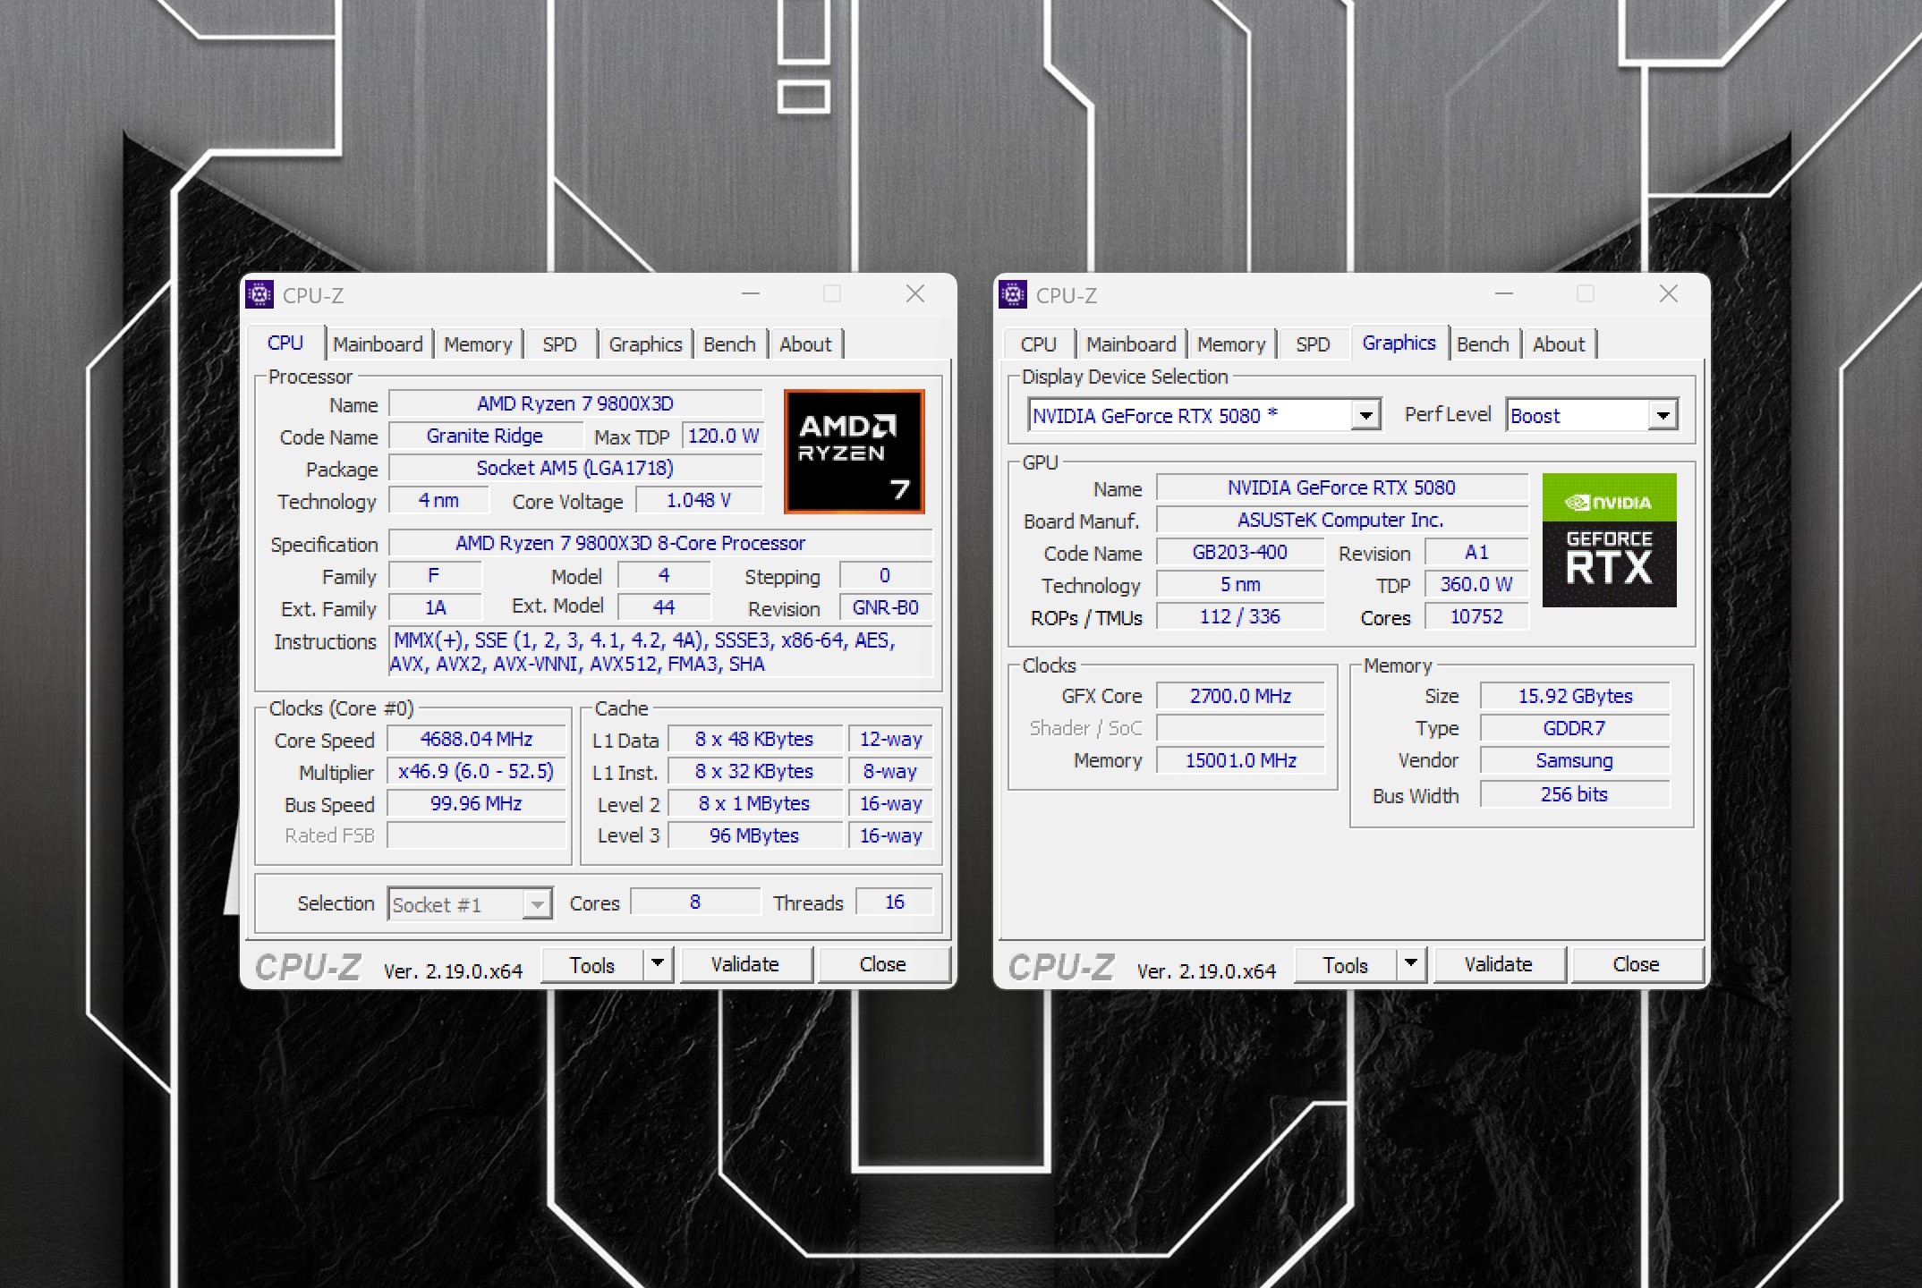Expand the Socket #1 selection dropdown
Viewport: 1922px width, 1288px height.
pos(537,905)
